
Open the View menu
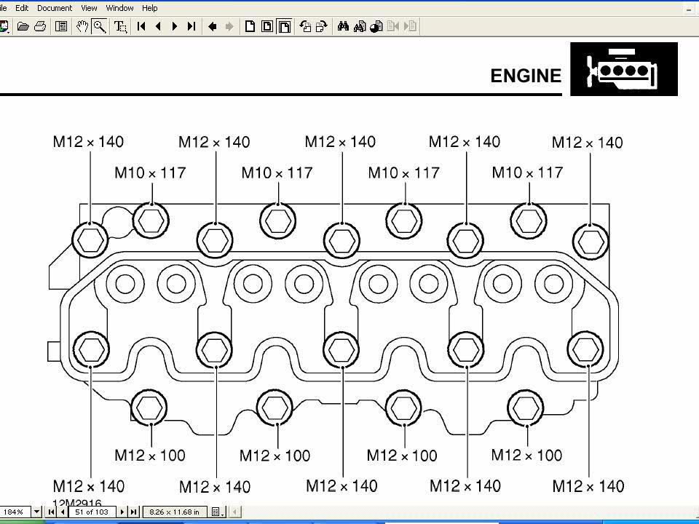click(89, 8)
